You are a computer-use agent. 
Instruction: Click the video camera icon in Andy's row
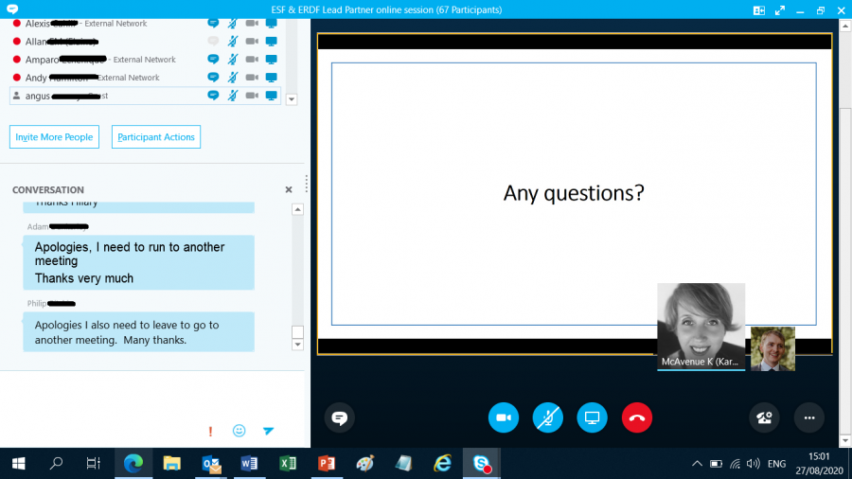[x=252, y=78]
